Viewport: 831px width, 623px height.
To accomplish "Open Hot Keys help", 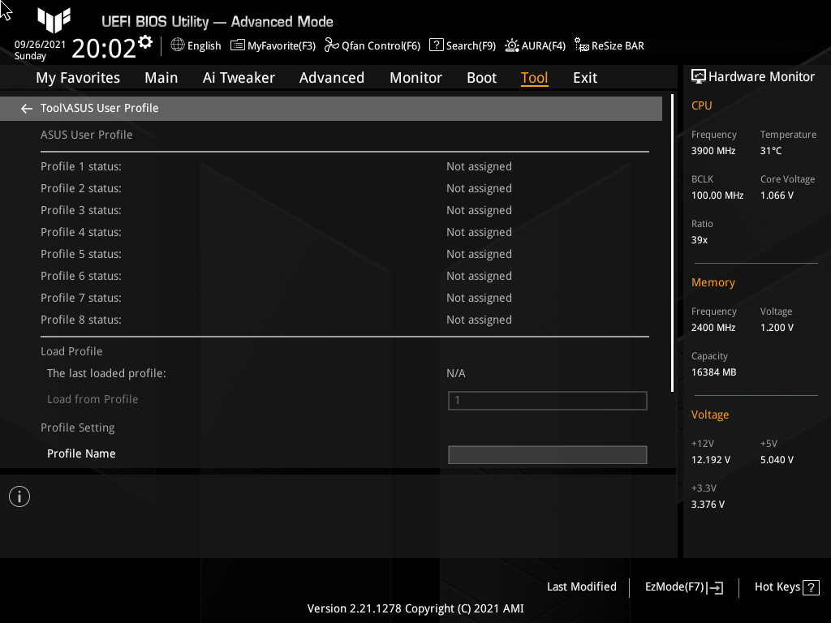I will [x=786, y=586].
